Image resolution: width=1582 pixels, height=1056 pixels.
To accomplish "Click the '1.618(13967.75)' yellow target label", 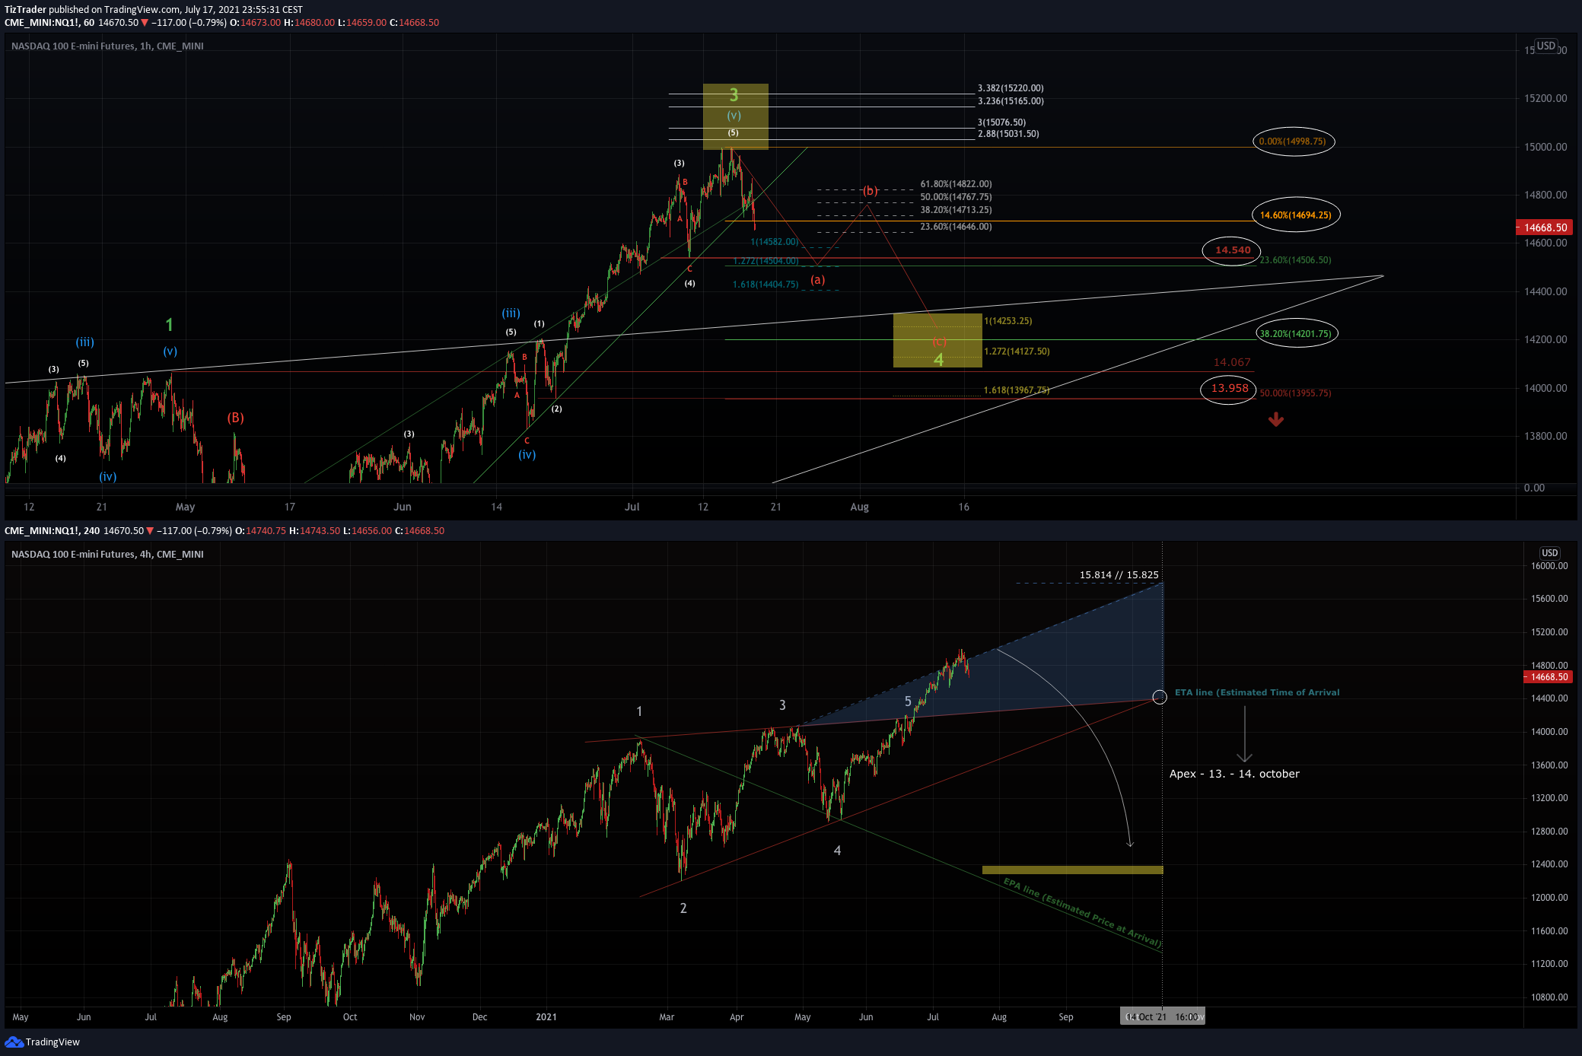I will 1017,390.
